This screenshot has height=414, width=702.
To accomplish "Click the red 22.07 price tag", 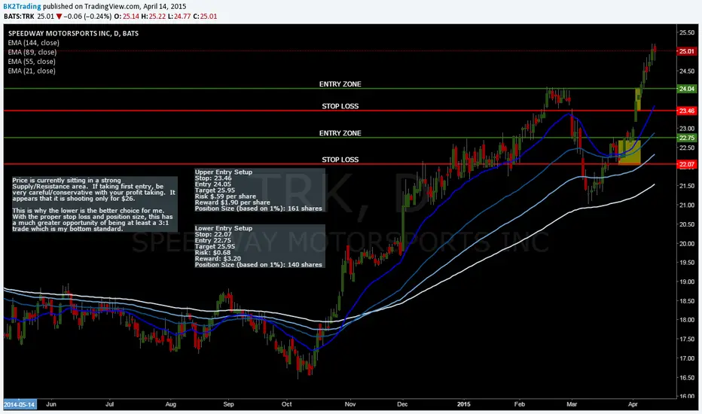I will [687, 164].
